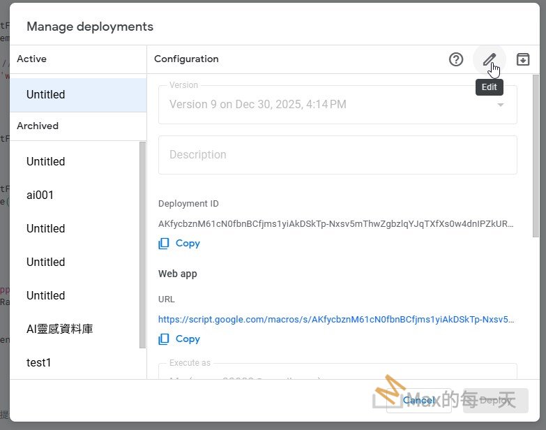Click the archived list scrollbar
Viewport: 546px width, 430px height.
pyautogui.click(x=143, y=244)
